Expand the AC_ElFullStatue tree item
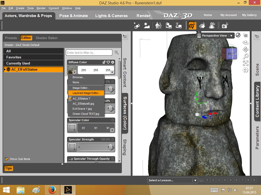Screen dimensions: 261x195 [x=5, y=70]
